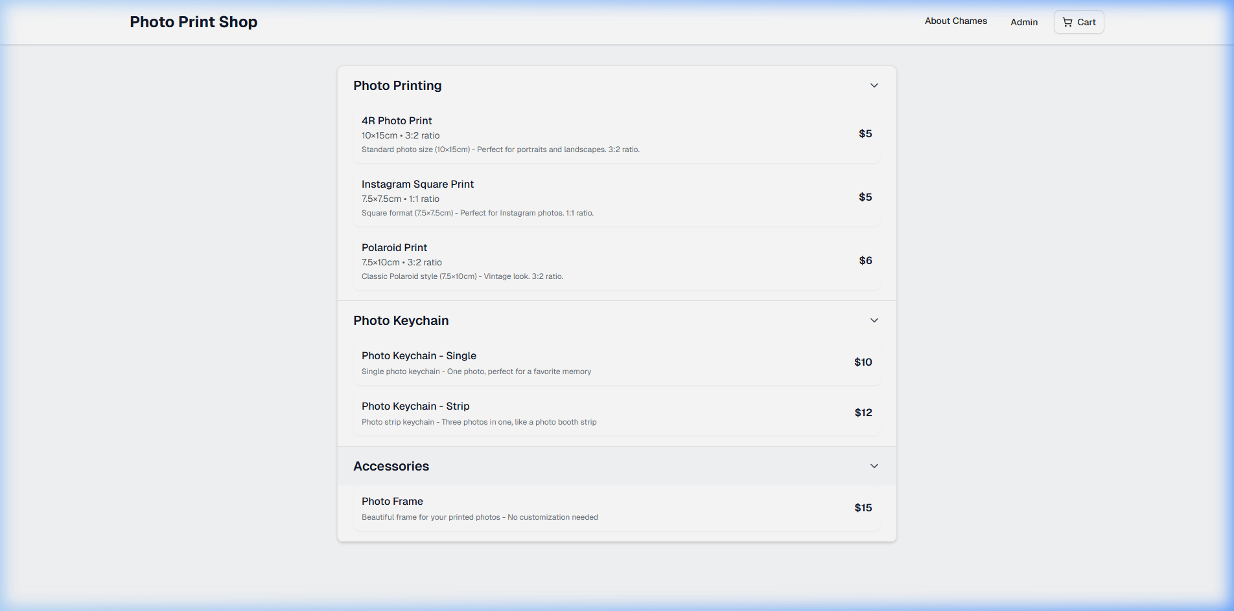This screenshot has width=1234, height=611.
Task: Click the shopping cart icon
Action: [x=1067, y=21]
